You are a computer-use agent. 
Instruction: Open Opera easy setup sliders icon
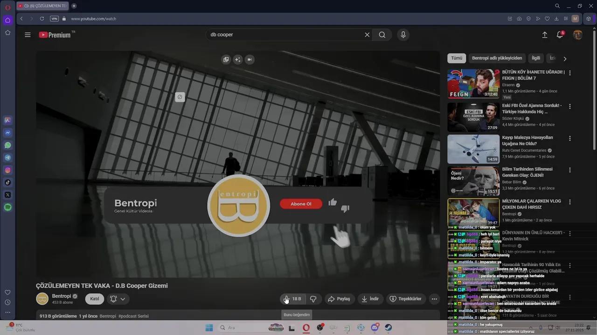click(566, 19)
